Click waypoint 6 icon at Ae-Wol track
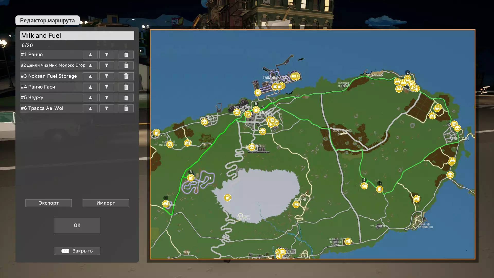This screenshot has width=494, height=278. pos(191,178)
